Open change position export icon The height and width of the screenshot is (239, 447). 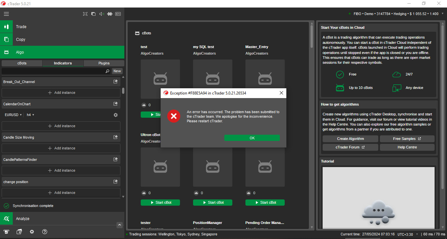tap(116, 182)
